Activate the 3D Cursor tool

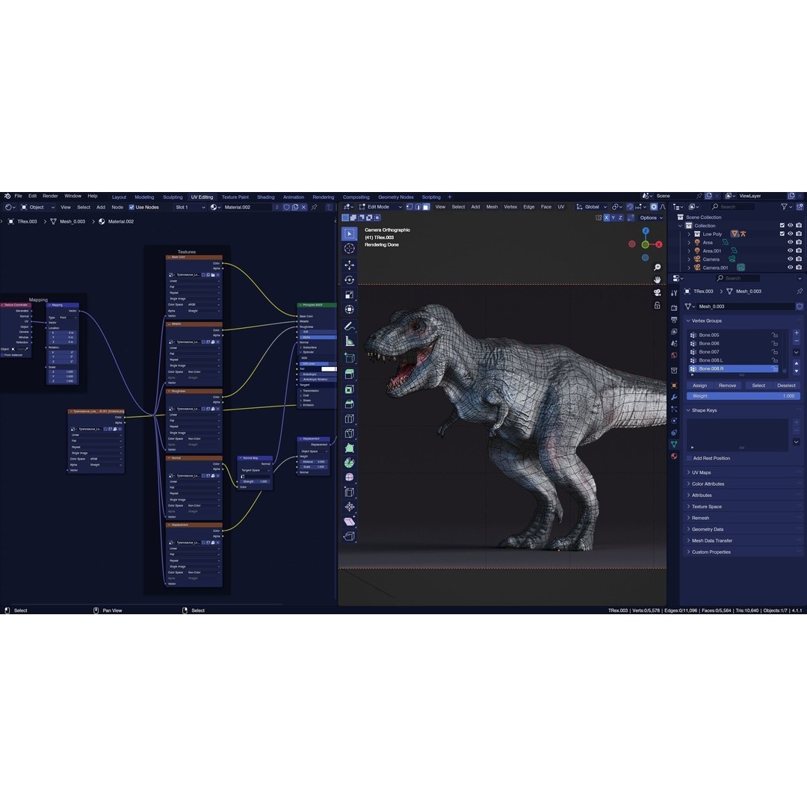tap(350, 249)
